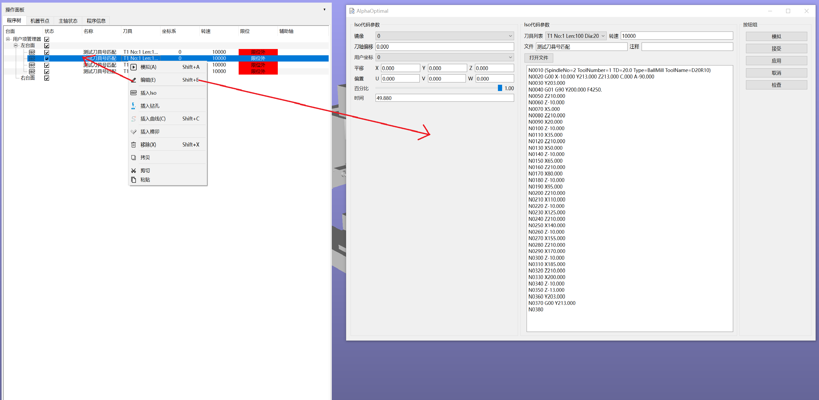Image resolution: width=819 pixels, height=400 pixels.
Task: Click the 插入榫卯 icon in menu
Action: [134, 132]
